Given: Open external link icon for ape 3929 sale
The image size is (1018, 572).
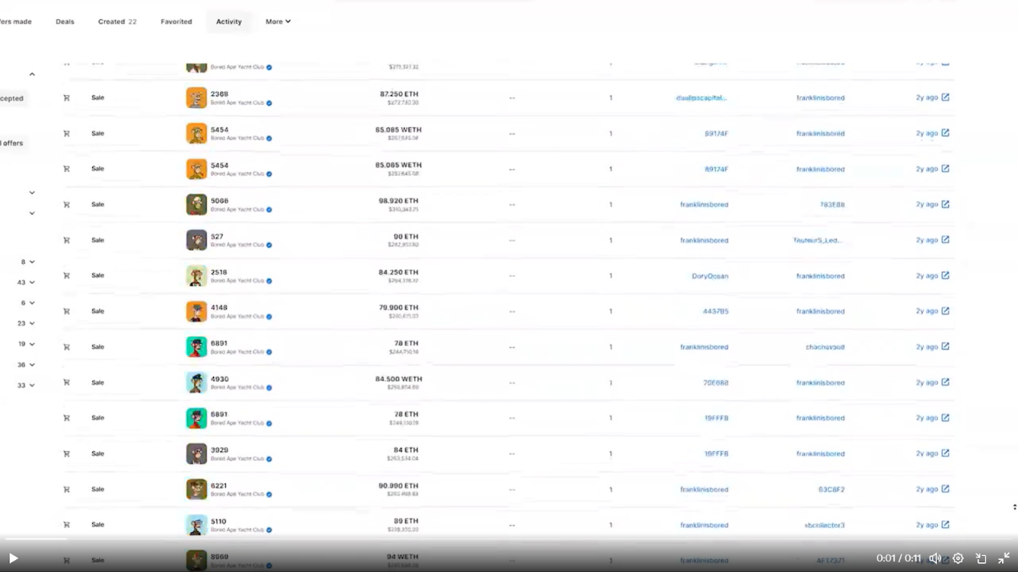Looking at the screenshot, I should tap(945, 454).
